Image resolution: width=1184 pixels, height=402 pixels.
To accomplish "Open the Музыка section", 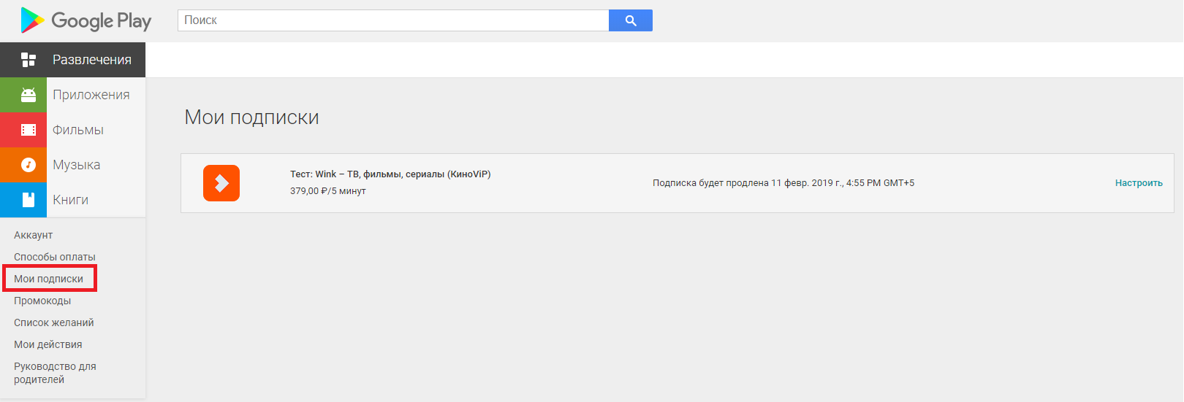I will click(77, 165).
